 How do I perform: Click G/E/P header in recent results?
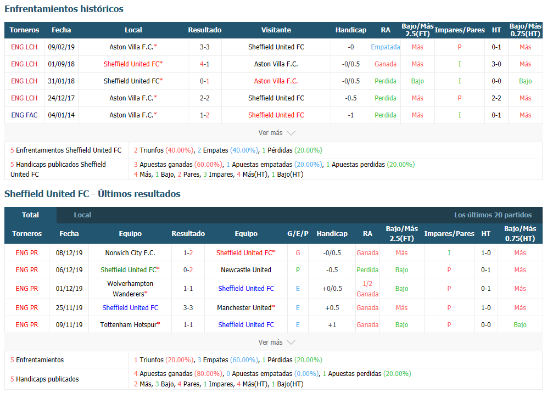(298, 234)
